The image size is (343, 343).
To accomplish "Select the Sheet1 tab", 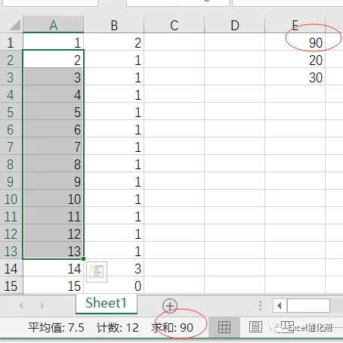I will click(x=107, y=304).
